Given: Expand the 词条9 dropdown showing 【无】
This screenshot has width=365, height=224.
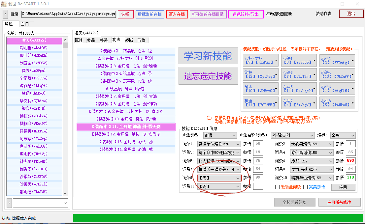Looking at the screenshot, I should 219,178.
